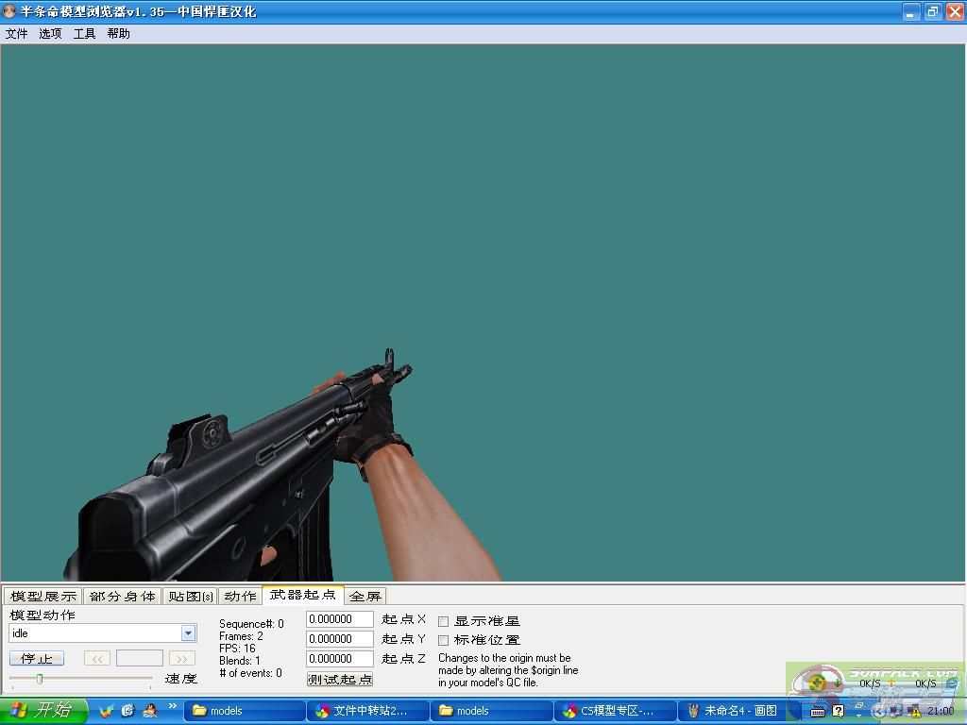Viewport: 967px width, 725px height.
Task: Enable the 显示准星 checkbox
Action: click(444, 621)
